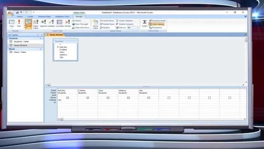This screenshot has height=149, width=264.
Task: Choose the Crosstab query type
Action: pos(59,24)
